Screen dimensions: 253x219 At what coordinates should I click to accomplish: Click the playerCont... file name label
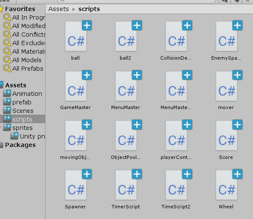[x=176, y=157]
